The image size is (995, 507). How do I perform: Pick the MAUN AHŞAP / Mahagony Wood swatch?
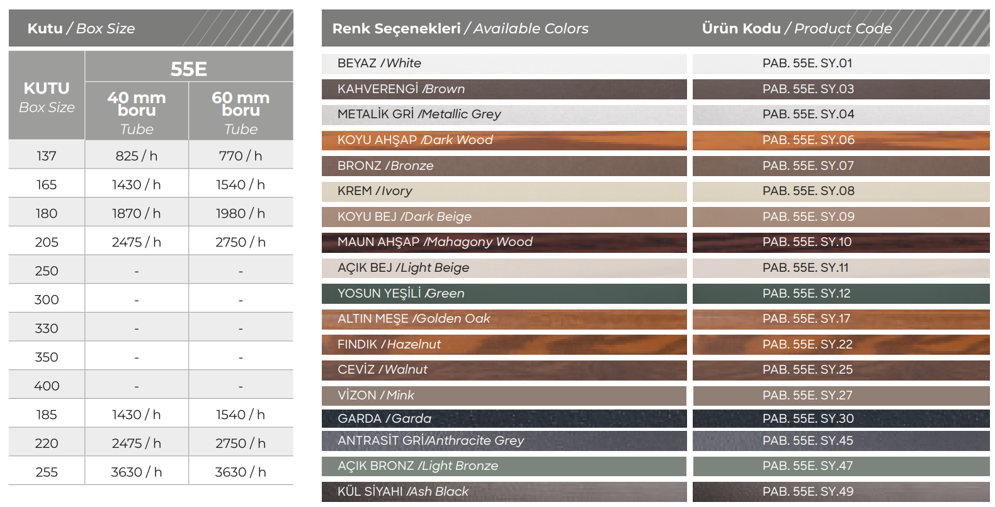tap(504, 242)
